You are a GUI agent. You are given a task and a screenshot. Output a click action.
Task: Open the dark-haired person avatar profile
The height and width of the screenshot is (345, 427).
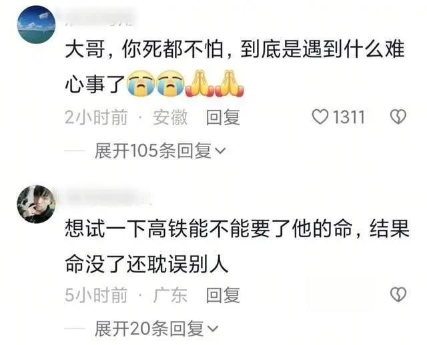(x=36, y=204)
